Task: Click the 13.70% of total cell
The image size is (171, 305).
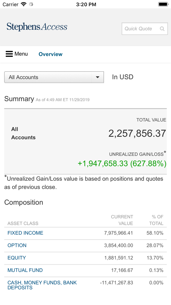Action: coord(155,258)
